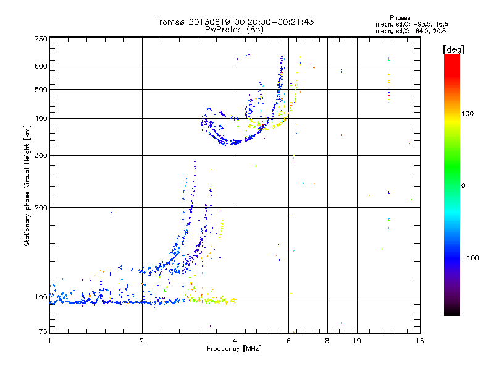Click the 'Stationary phase Virtual Height [km]' axis title
494x371 pixels.
tap(27, 185)
